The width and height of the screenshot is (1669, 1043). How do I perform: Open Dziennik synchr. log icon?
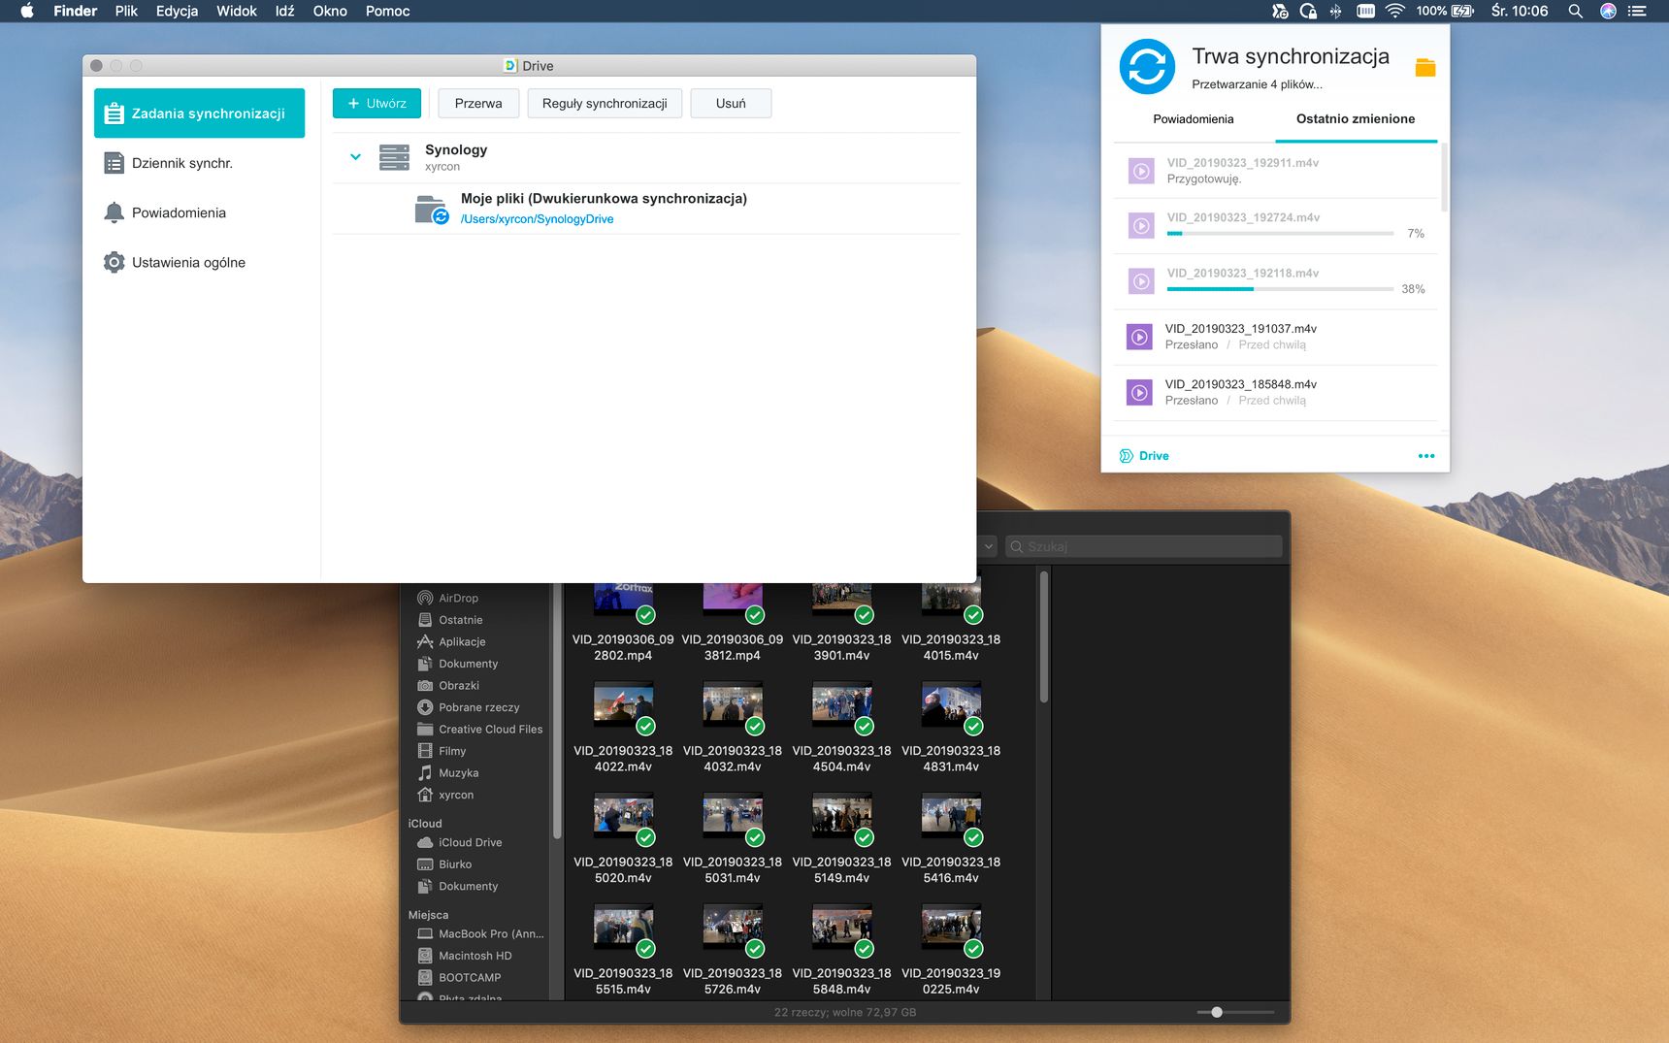click(114, 163)
